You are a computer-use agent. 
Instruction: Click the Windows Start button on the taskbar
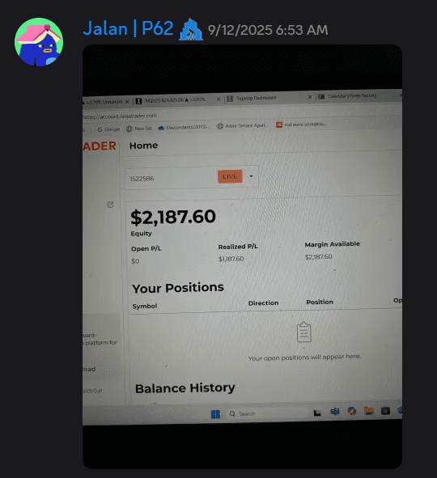pos(215,414)
